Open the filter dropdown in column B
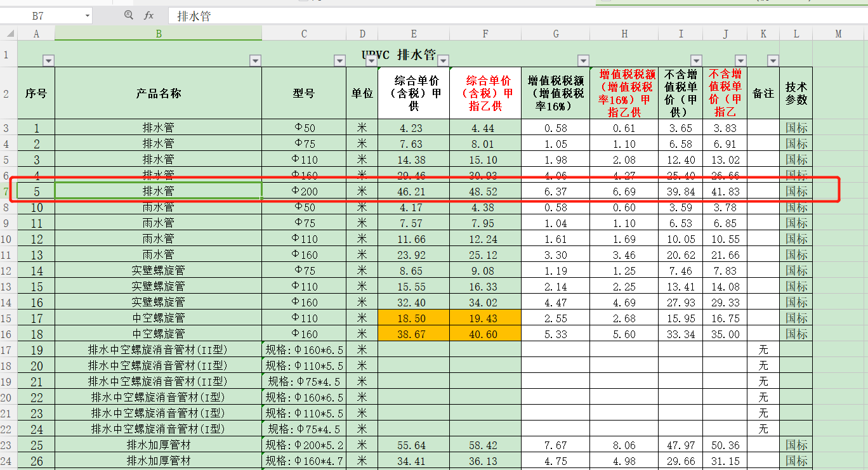Image resolution: width=868 pixels, height=470 pixels. click(x=255, y=61)
